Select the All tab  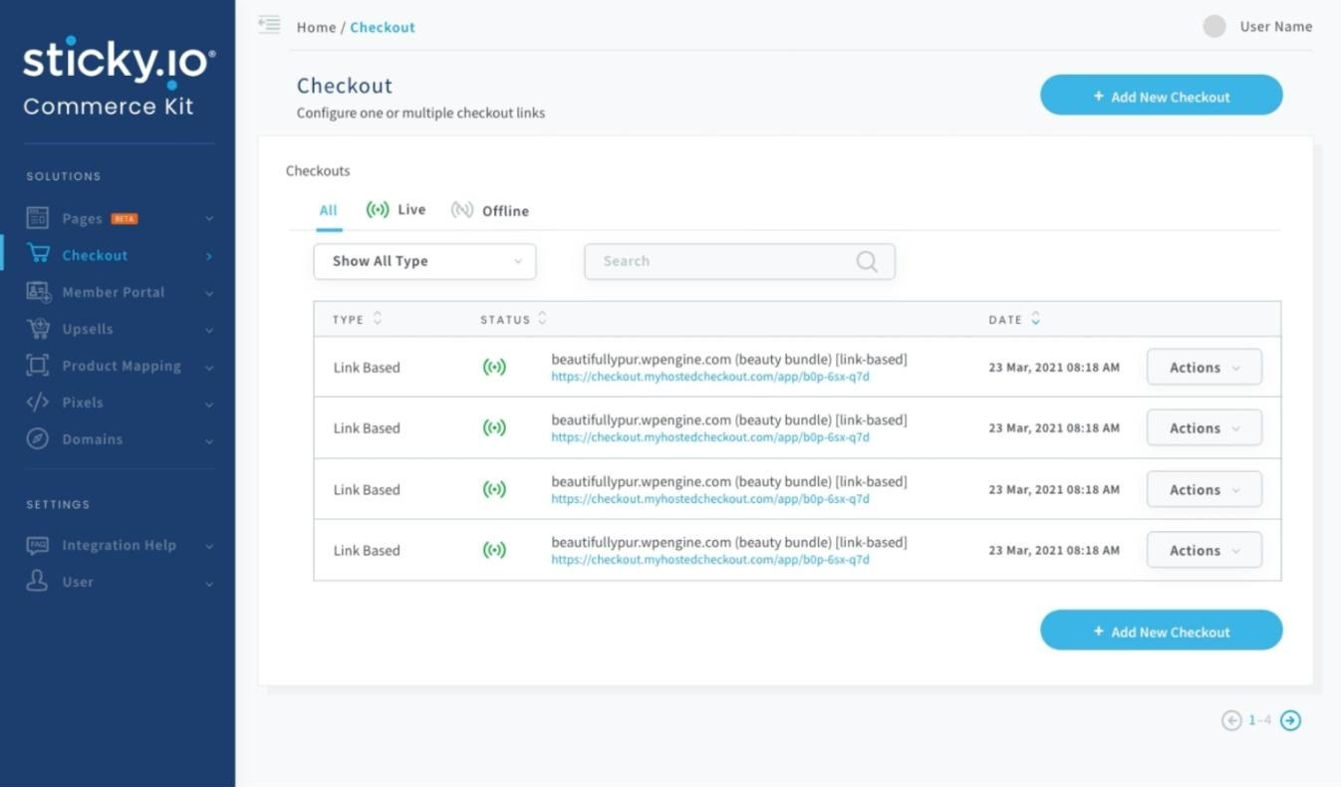click(x=328, y=210)
